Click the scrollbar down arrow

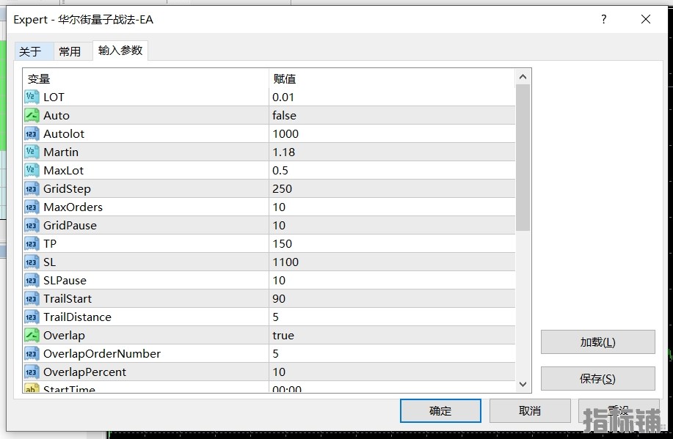tap(523, 384)
